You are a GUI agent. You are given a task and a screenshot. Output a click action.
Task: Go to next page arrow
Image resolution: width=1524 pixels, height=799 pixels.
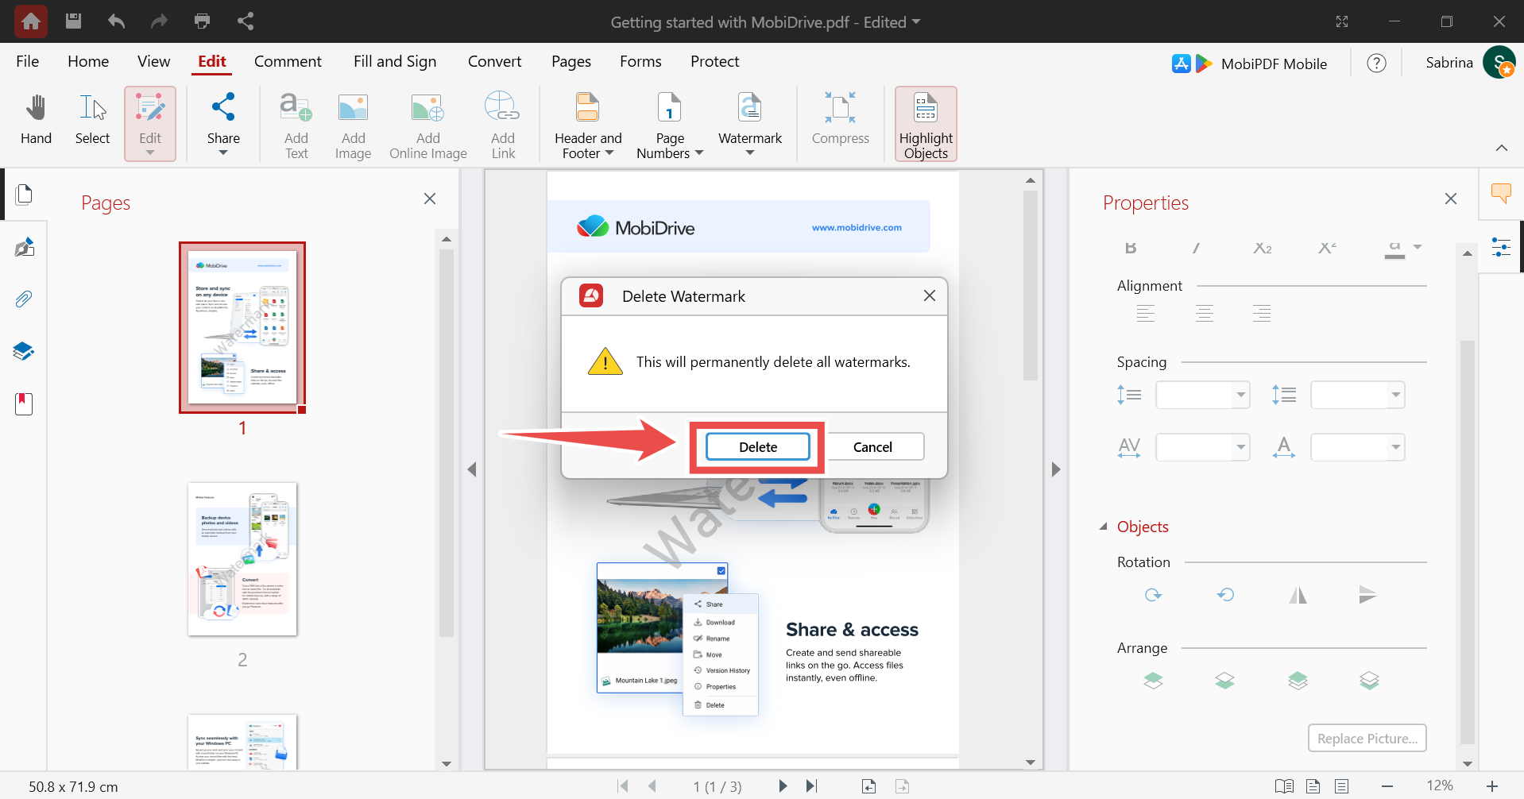point(783,786)
